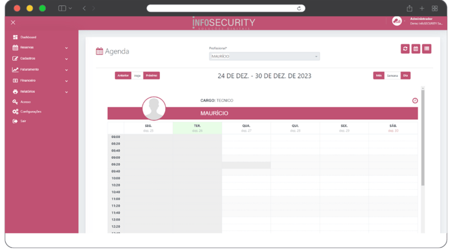Image resolution: width=451 pixels, height=251 pixels.
Task: Open the Reservas menu item
Action: [26, 48]
